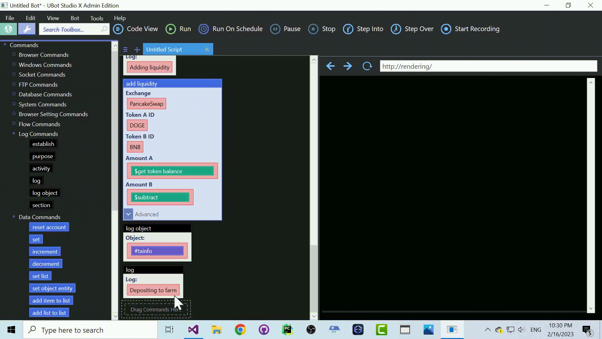Image resolution: width=602 pixels, height=339 pixels.
Task: Open the View menu
Action: (53, 18)
